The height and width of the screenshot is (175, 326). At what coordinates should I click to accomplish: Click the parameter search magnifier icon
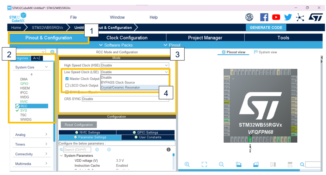[x=61, y=150]
